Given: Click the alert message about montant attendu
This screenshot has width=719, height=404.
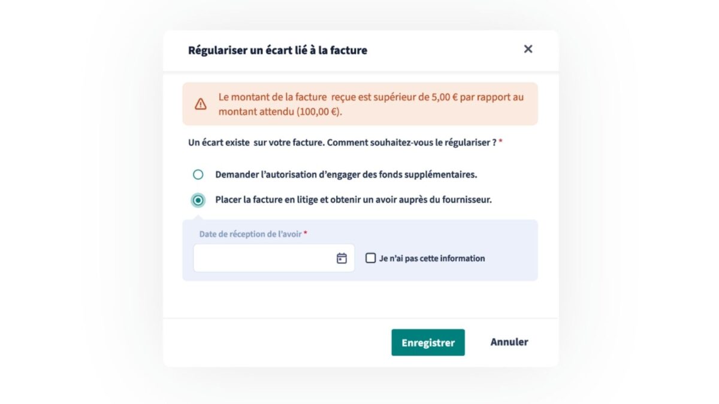Looking at the screenshot, I should coord(371,104).
